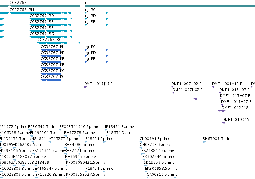This screenshot has width=255, height=179.
Task: Select the IP18651.3prime EST label
Action: (120, 133)
